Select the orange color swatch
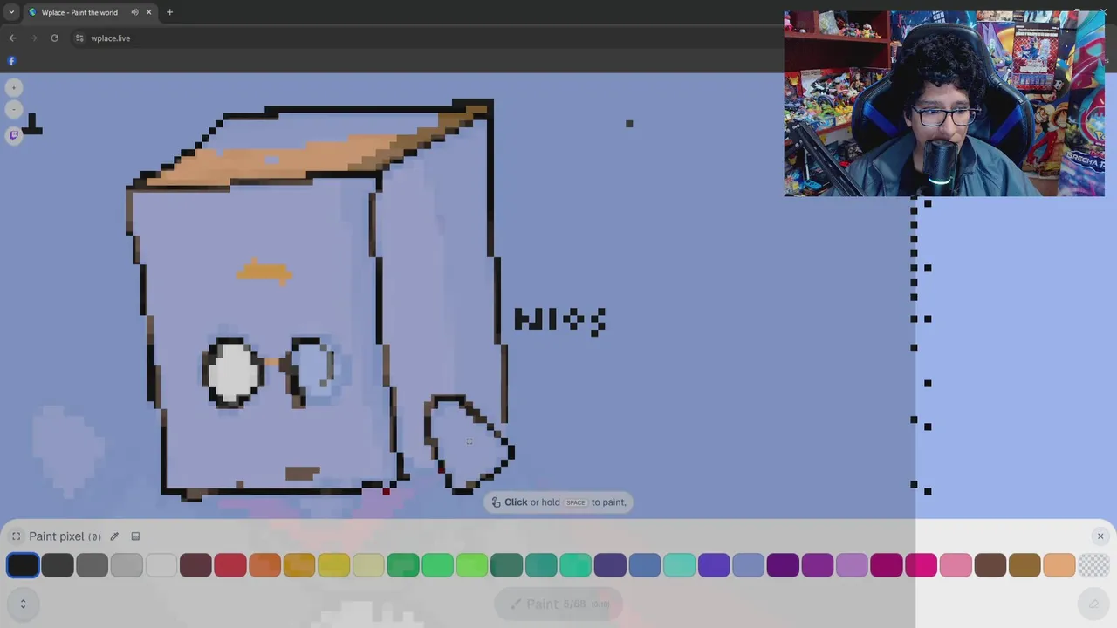 (264, 565)
